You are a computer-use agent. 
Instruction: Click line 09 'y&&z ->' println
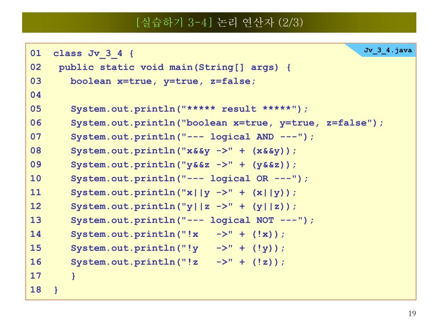coord(184,165)
